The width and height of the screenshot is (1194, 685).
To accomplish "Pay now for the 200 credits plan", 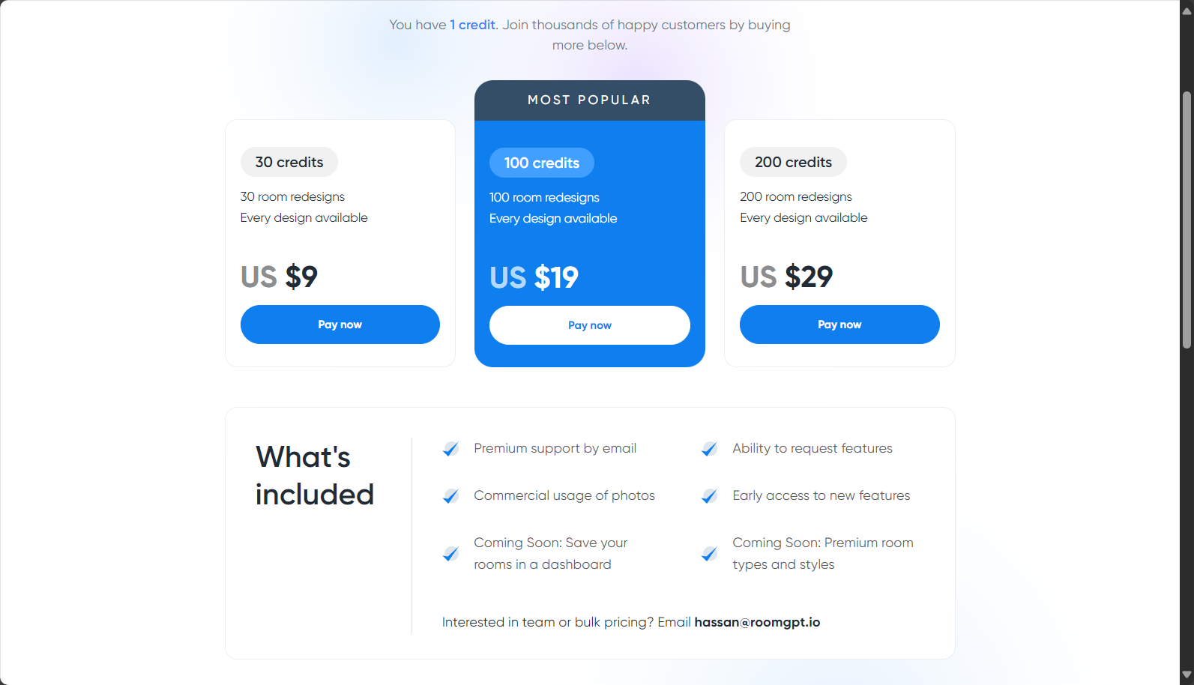I will click(x=839, y=325).
